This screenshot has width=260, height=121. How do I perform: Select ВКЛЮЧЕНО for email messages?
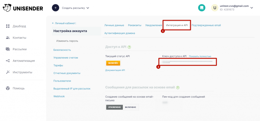pyautogui.click(x=131, y=107)
